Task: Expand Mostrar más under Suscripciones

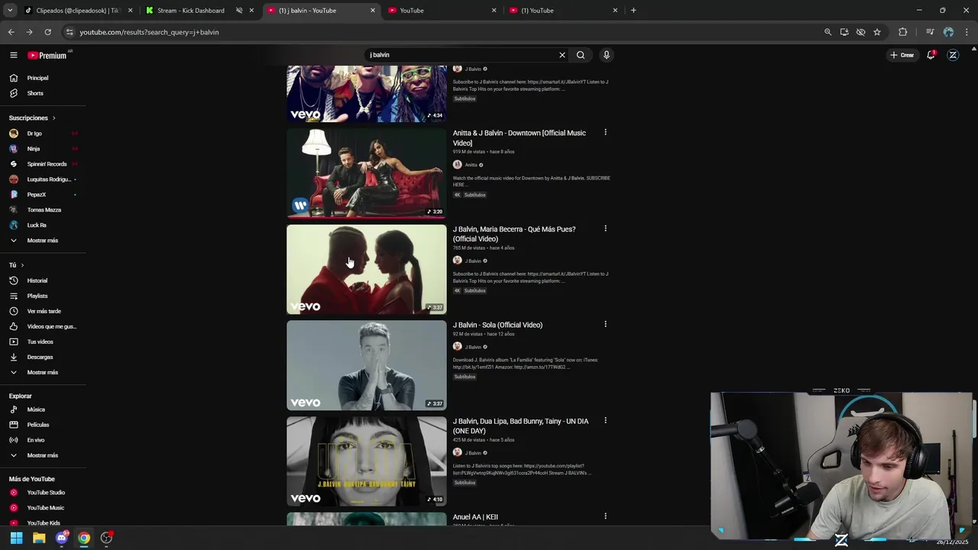Action: (x=43, y=241)
